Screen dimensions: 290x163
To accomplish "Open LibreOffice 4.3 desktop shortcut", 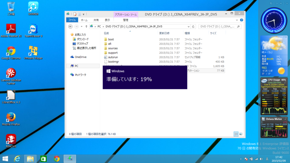I will tap(11, 97).
